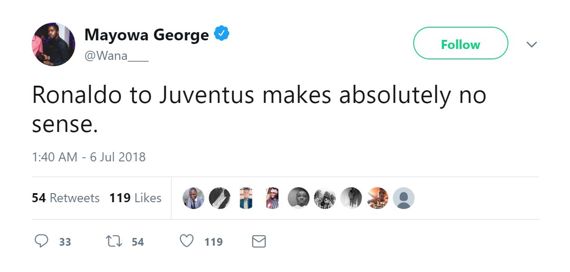Open tweet permalink via the timestamp

coord(89,156)
